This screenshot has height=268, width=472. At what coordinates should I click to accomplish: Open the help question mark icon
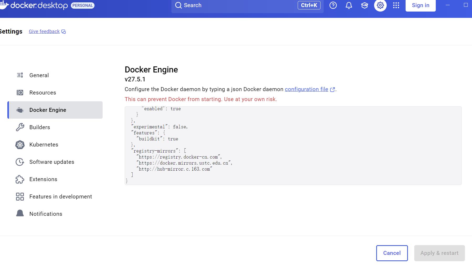(x=333, y=5)
